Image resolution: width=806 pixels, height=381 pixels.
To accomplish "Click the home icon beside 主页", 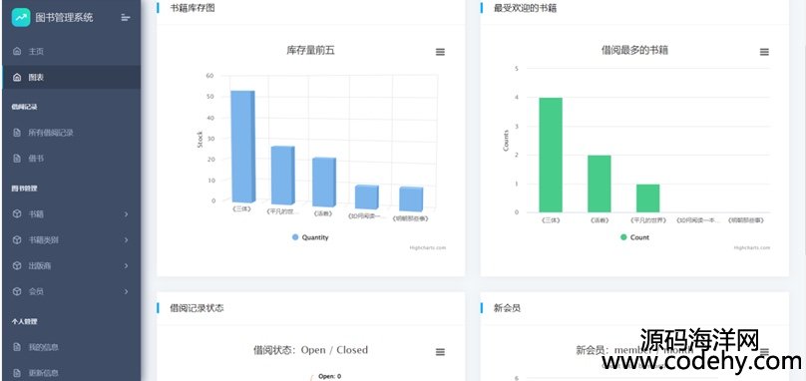I will [x=17, y=52].
